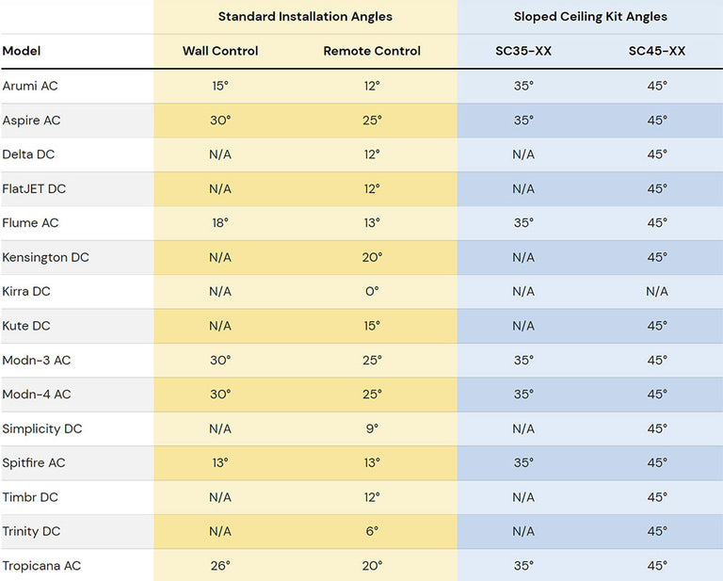Select the Aspire AC model name

click(31, 121)
